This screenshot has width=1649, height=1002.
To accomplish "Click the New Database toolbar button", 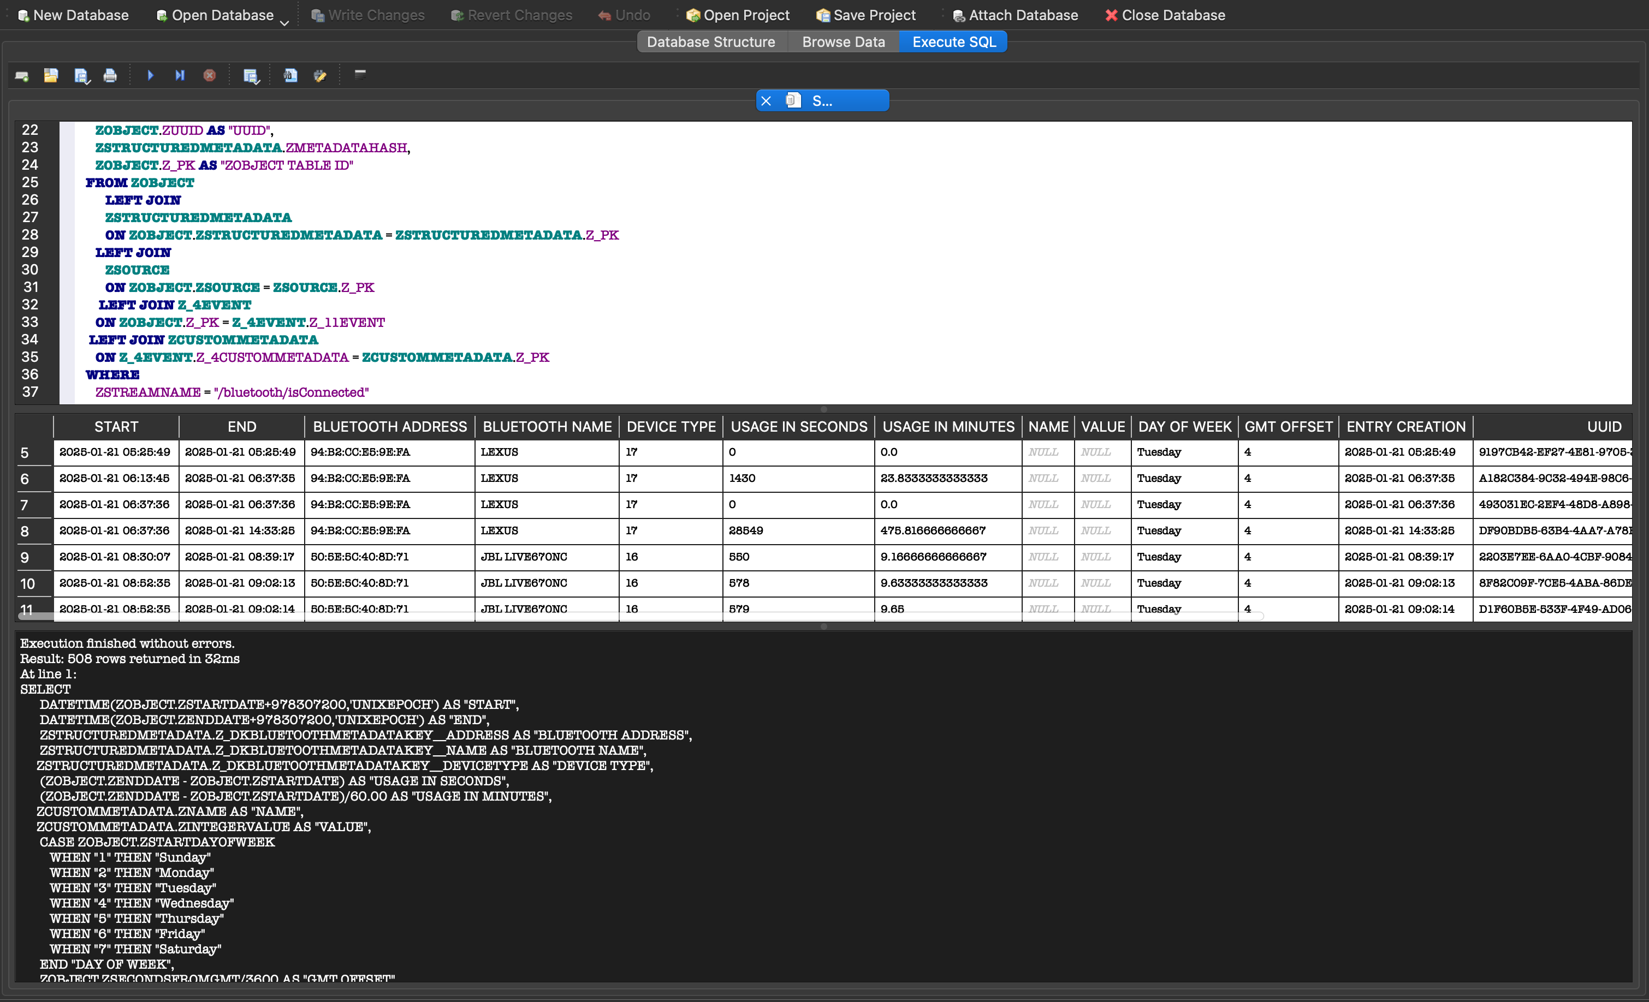I will click(x=73, y=15).
